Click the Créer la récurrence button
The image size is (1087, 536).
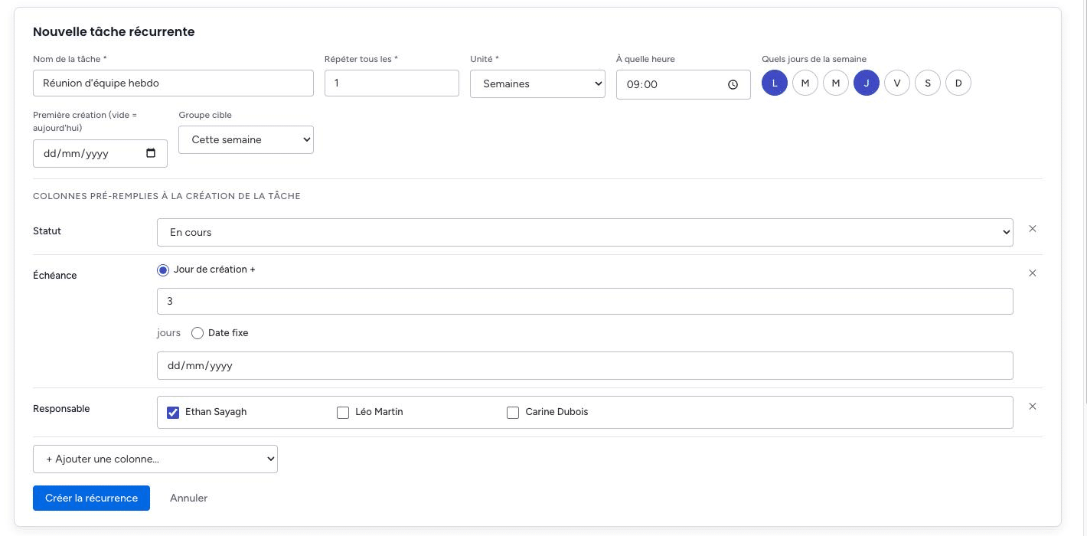tap(91, 498)
